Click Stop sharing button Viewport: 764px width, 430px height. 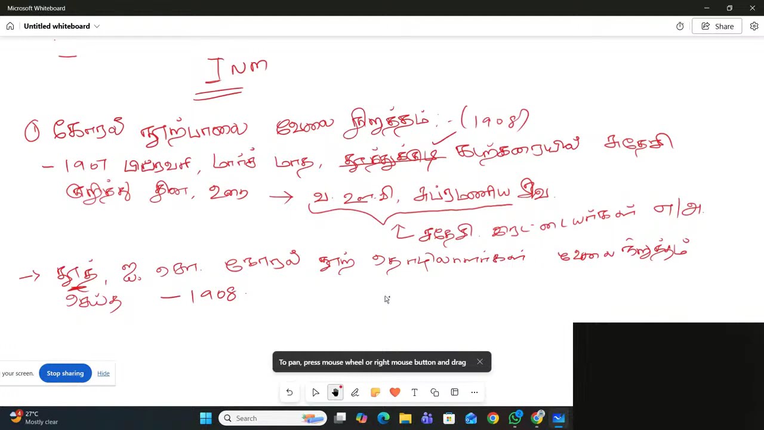pos(65,373)
